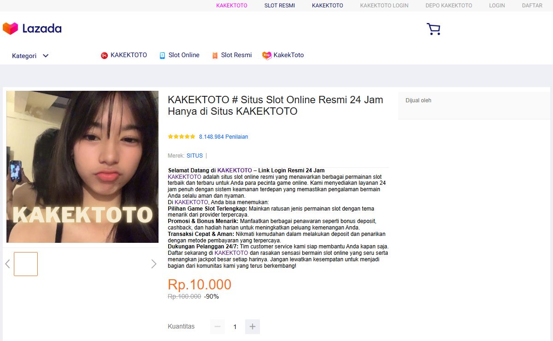Open the 8.148.984 Penilaian reviews link

coord(224,137)
